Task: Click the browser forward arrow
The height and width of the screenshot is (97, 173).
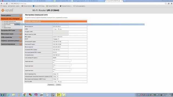Action: tap(4, 4)
